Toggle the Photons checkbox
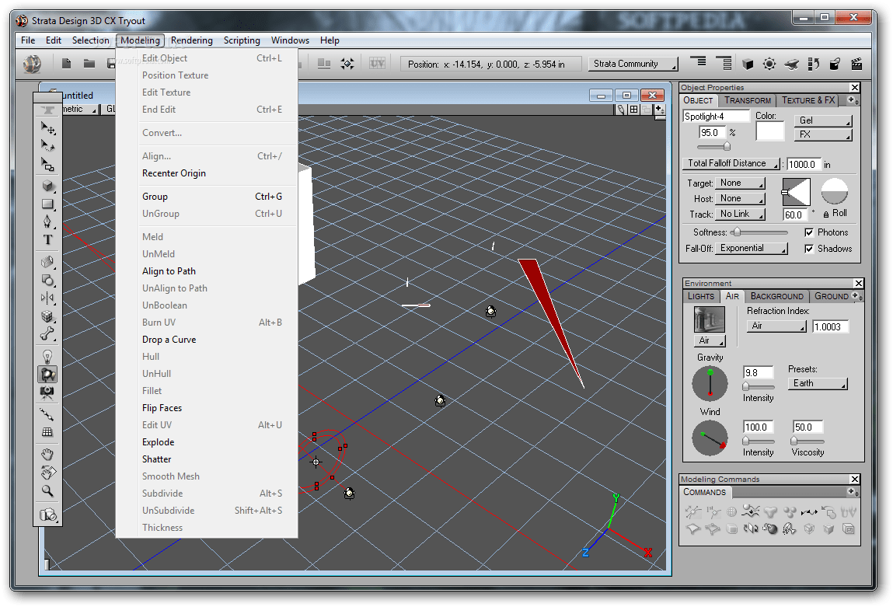 (x=809, y=232)
